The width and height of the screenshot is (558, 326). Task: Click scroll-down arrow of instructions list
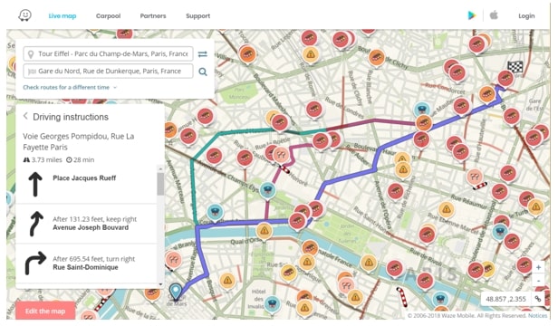click(160, 284)
